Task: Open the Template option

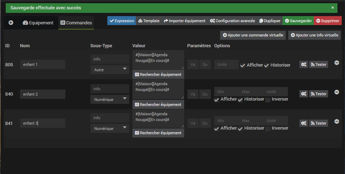Action: pyautogui.click(x=149, y=21)
